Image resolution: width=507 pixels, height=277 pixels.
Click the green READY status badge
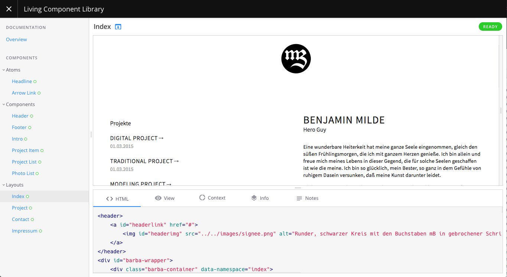(490, 27)
